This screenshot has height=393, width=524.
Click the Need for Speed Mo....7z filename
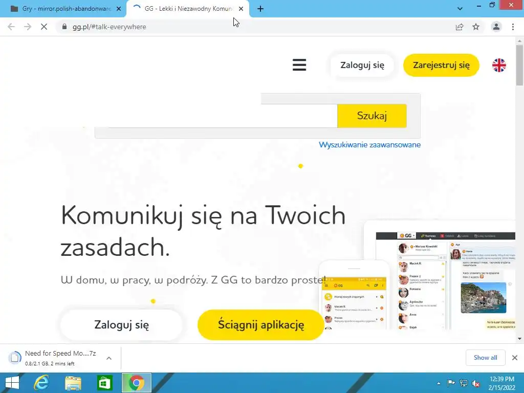(60, 353)
